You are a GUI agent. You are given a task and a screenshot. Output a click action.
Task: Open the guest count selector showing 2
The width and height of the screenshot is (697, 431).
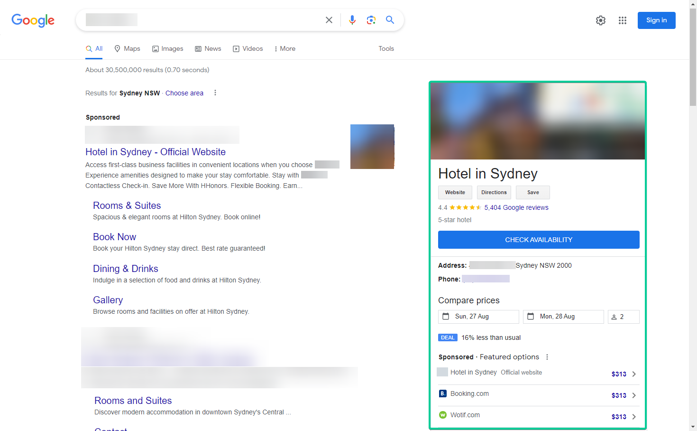(624, 317)
